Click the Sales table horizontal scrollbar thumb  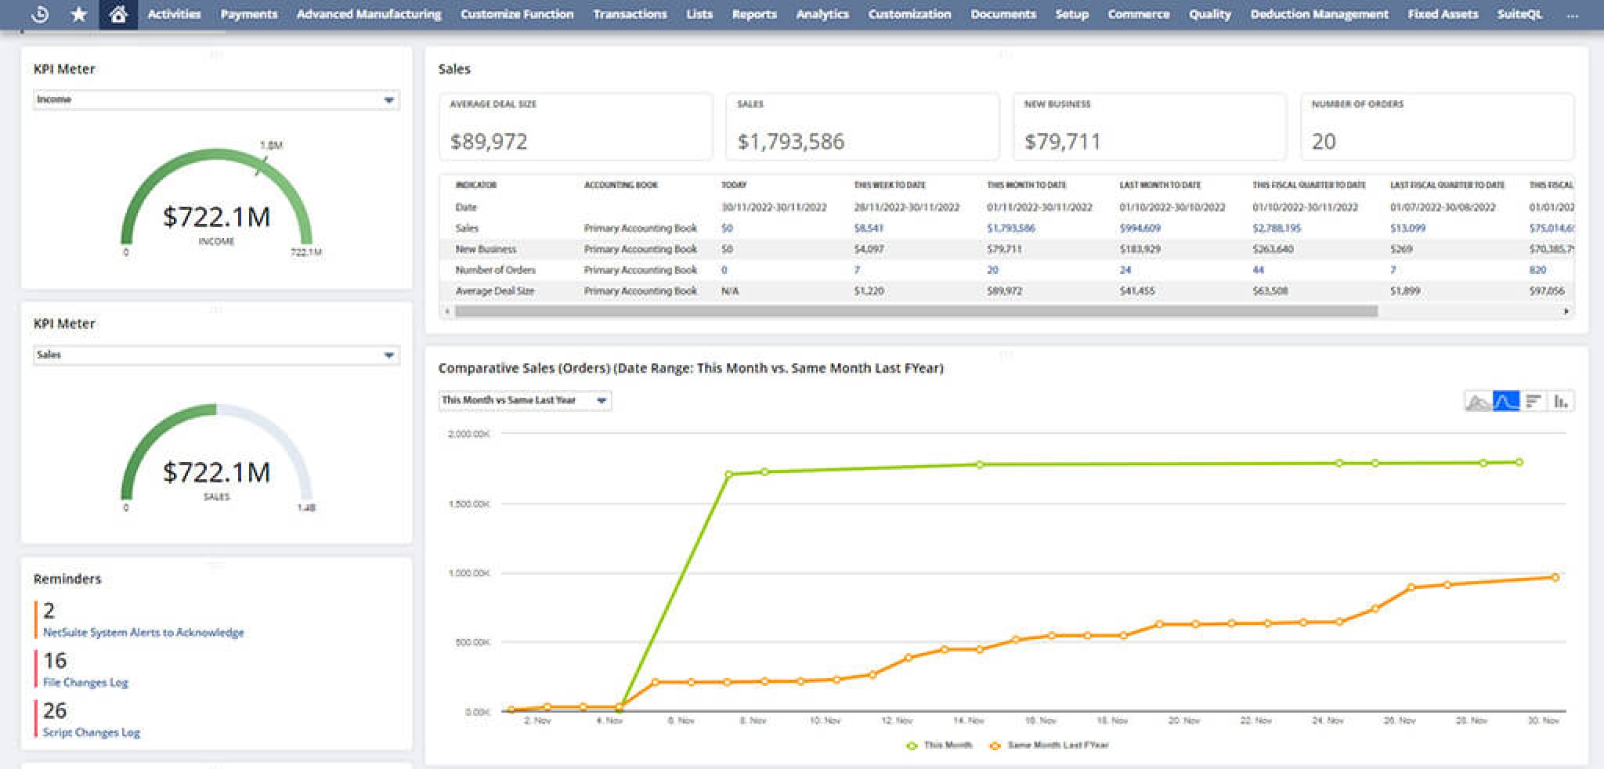[x=916, y=312]
